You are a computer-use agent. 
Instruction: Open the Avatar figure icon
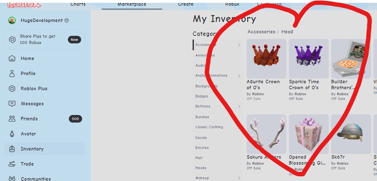pos(12,134)
